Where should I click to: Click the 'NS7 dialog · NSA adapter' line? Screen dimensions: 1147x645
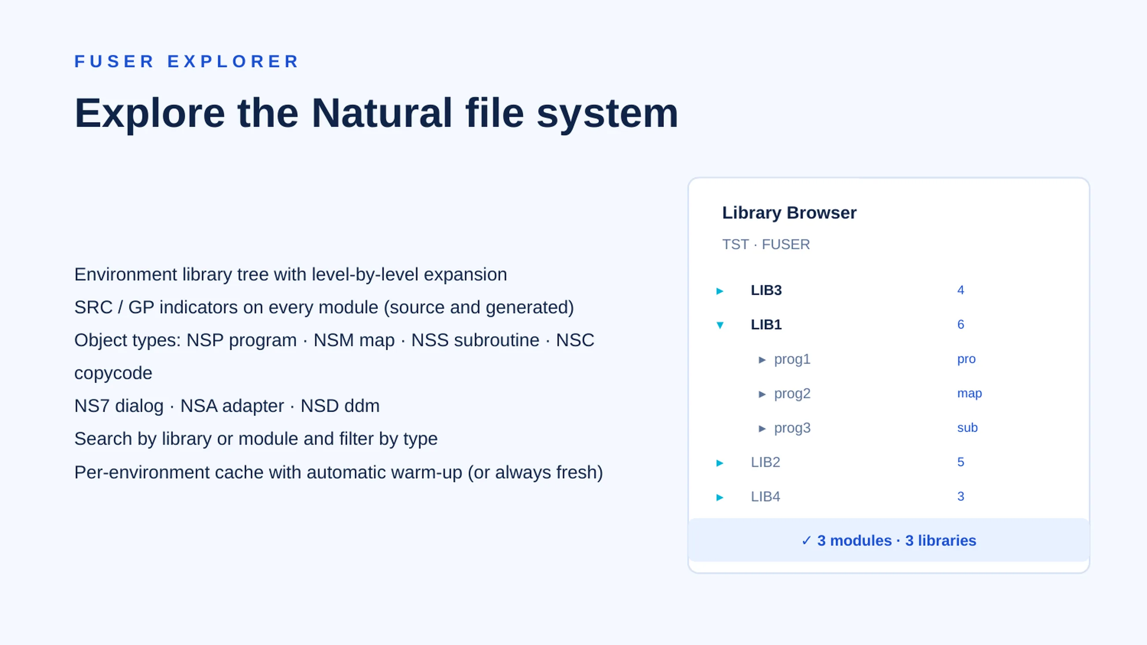[x=227, y=406]
